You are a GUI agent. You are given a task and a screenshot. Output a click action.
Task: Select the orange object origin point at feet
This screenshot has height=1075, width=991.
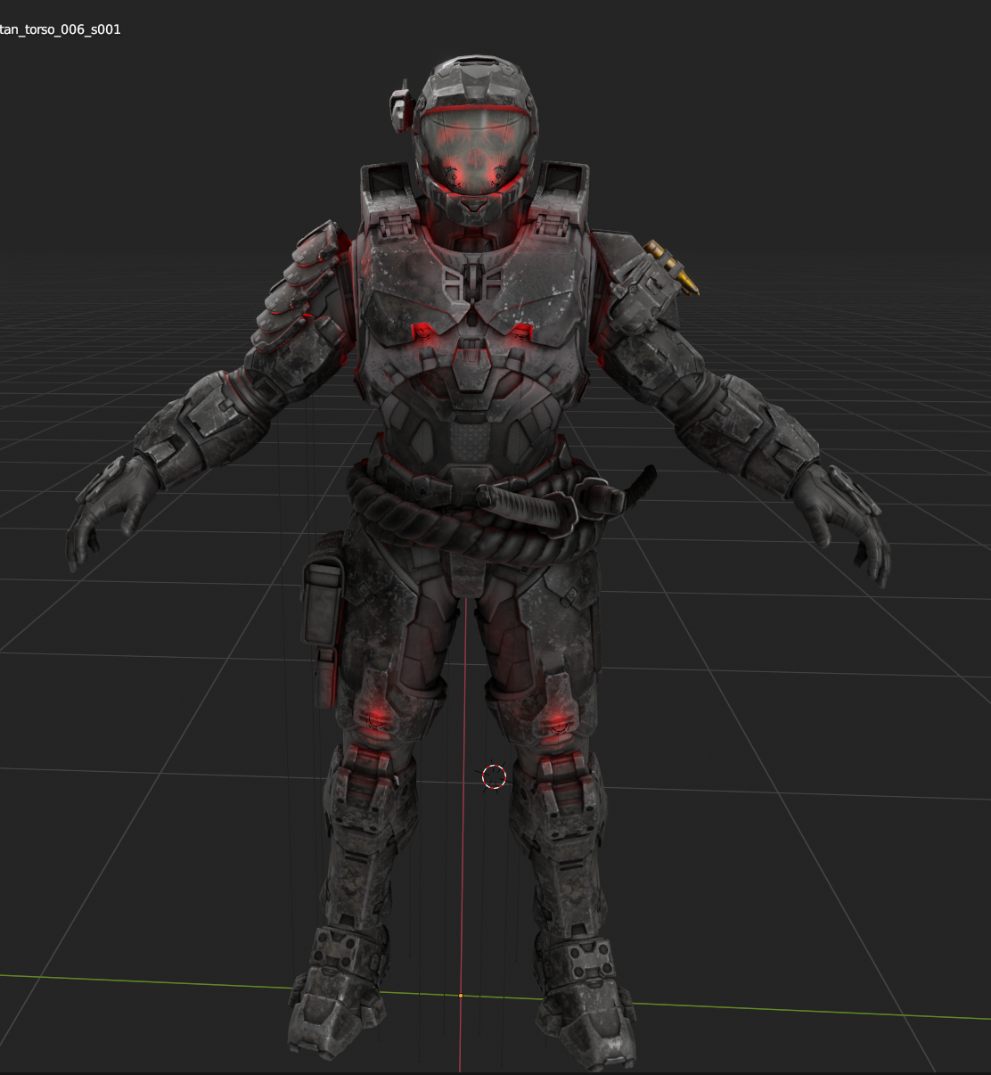click(461, 995)
